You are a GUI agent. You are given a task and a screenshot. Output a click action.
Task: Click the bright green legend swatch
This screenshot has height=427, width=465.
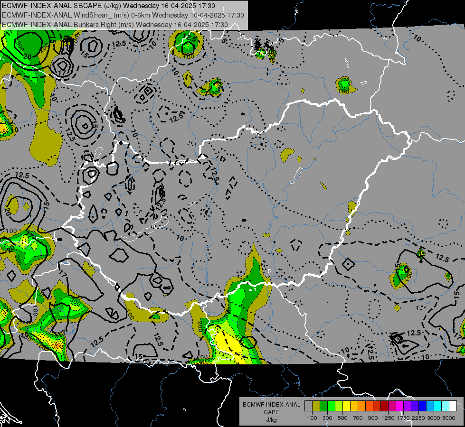click(331, 406)
